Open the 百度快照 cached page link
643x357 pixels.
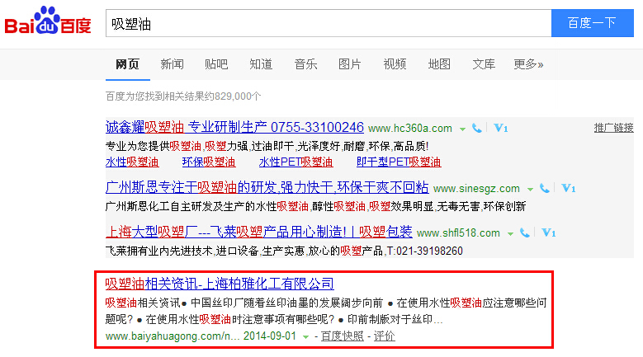click(x=342, y=336)
